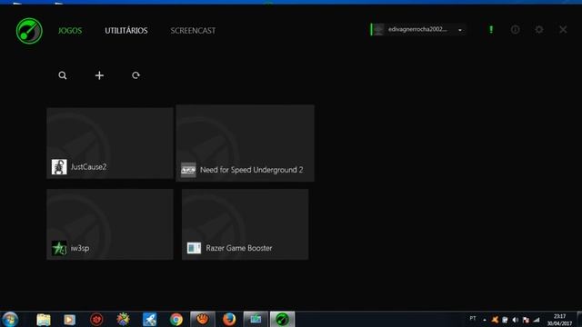The height and width of the screenshot is (327, 582).
Task: Select the JustCause2 game tile
Action: click(x=110, y=144)
